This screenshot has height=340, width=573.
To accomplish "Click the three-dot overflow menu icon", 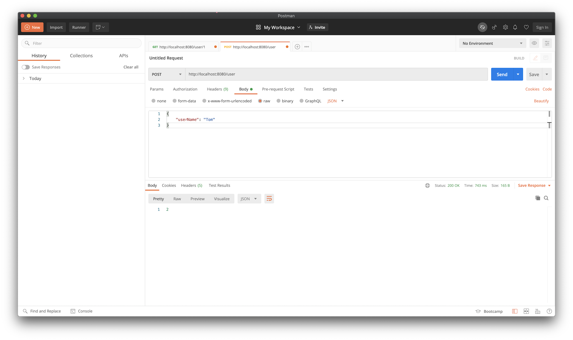I will click(x=307, y=47).
